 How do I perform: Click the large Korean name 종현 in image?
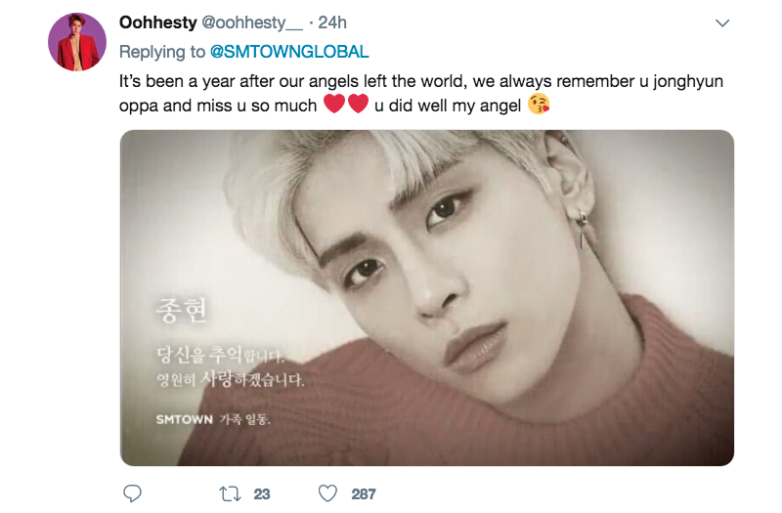(x=181, y=310)
